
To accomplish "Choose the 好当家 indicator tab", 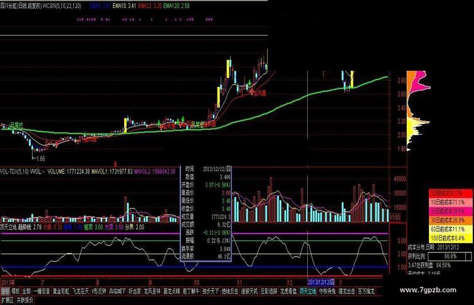I will coord(135,291).
